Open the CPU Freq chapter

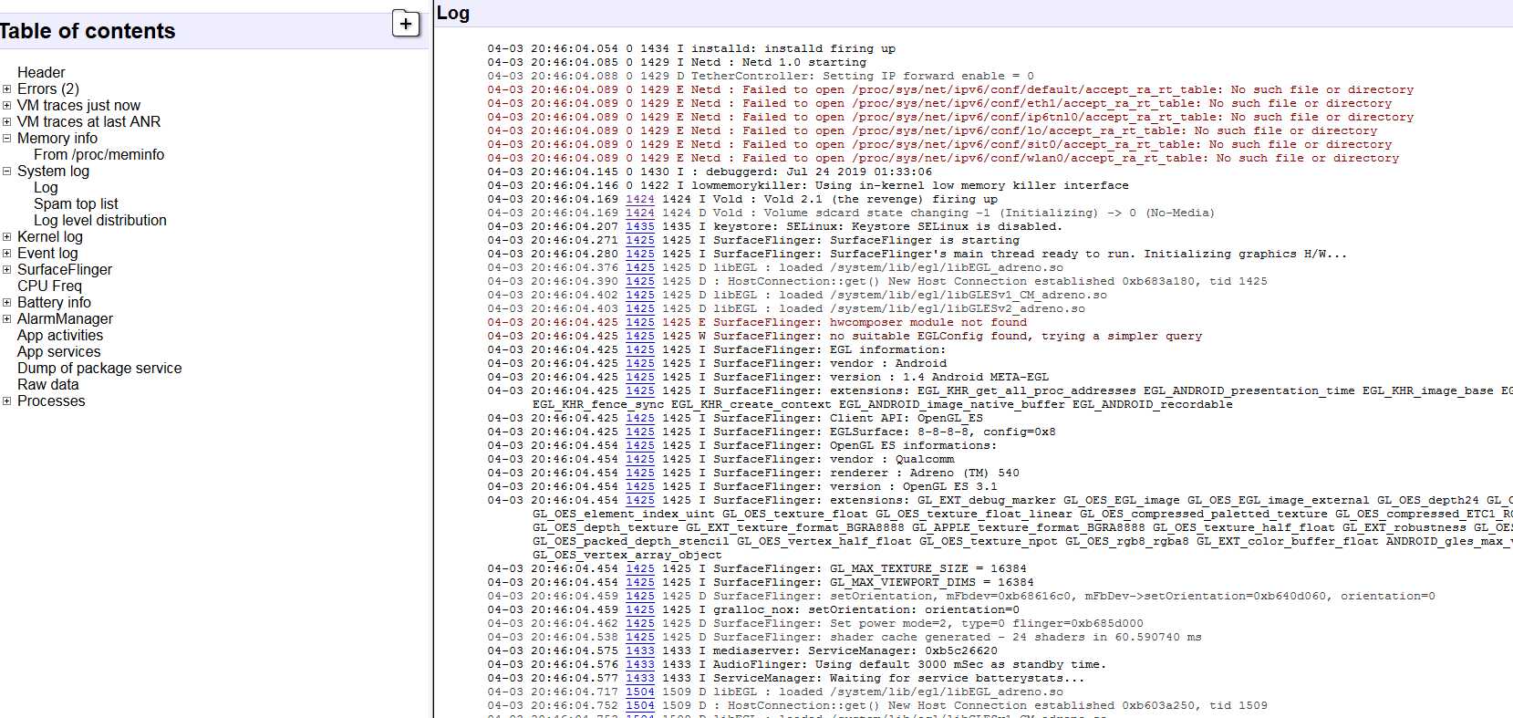(x=49, y=286)
